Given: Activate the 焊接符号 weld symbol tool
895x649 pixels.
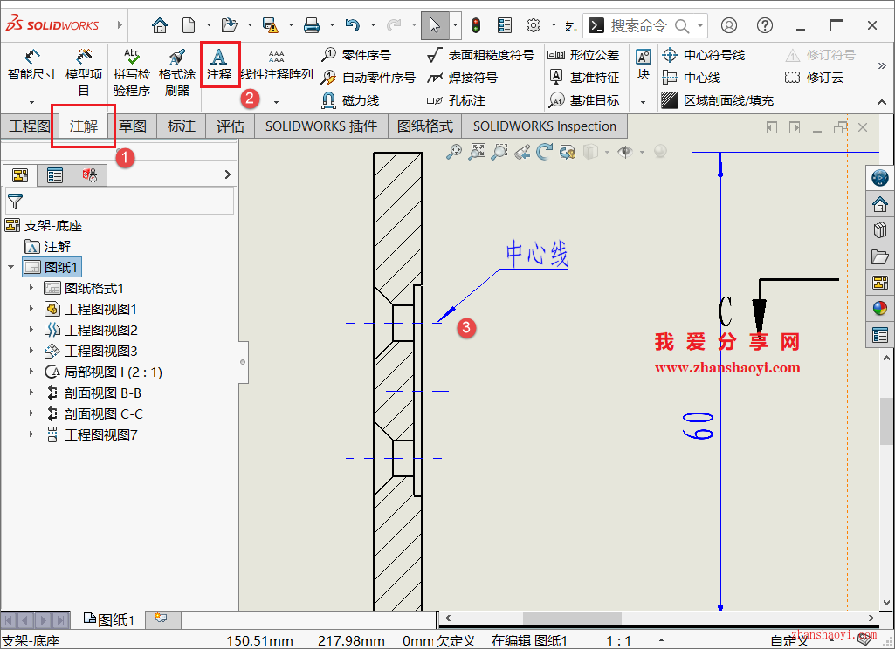Looking at the screenshot, I should click(x=461, y=77).
